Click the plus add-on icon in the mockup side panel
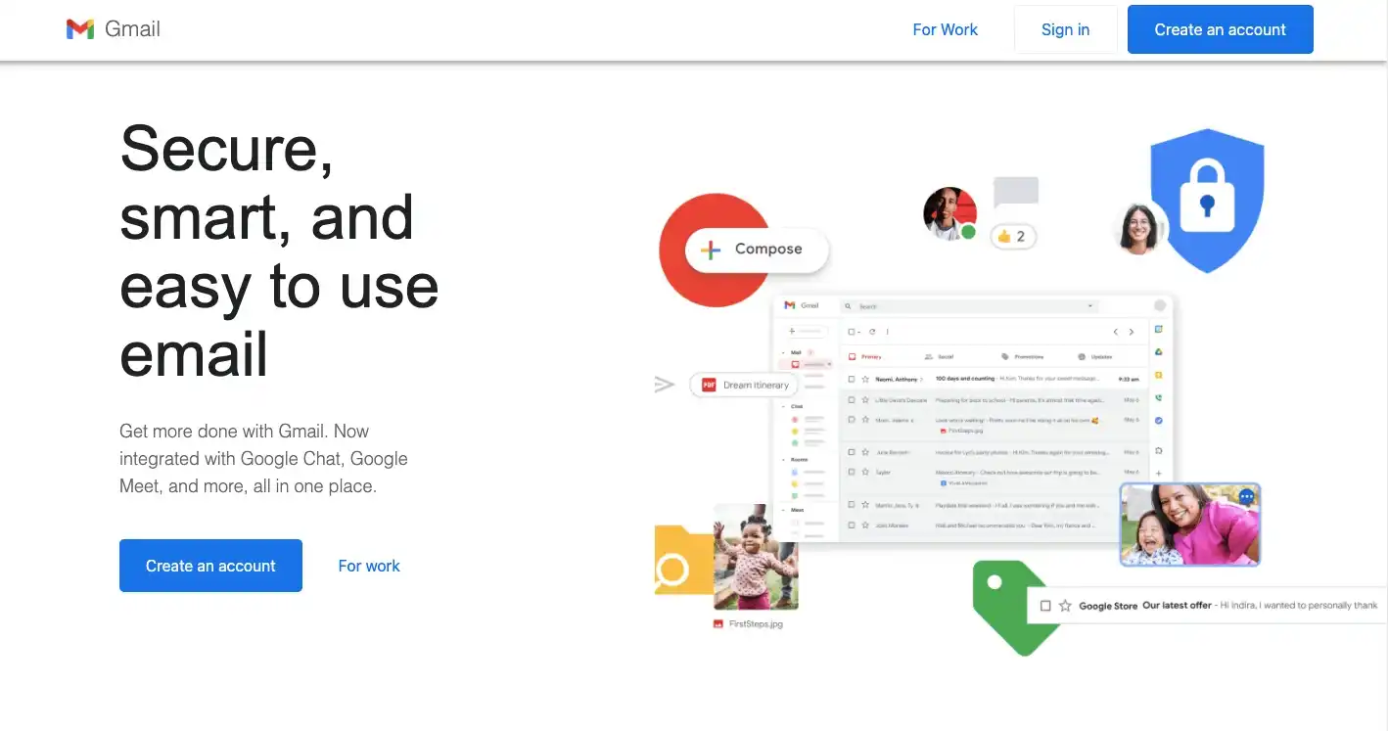Viewport: 1388px width, 731px height. 1159,473
